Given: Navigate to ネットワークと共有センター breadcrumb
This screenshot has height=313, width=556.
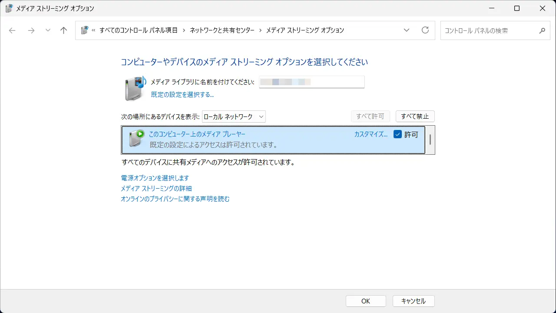Looking at the screenshot, I should [x=222, y=30].
